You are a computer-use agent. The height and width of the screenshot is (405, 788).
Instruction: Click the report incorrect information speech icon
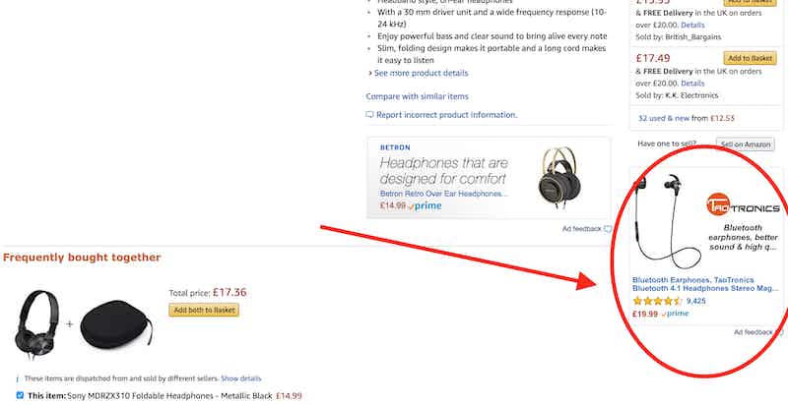point(370,115)
